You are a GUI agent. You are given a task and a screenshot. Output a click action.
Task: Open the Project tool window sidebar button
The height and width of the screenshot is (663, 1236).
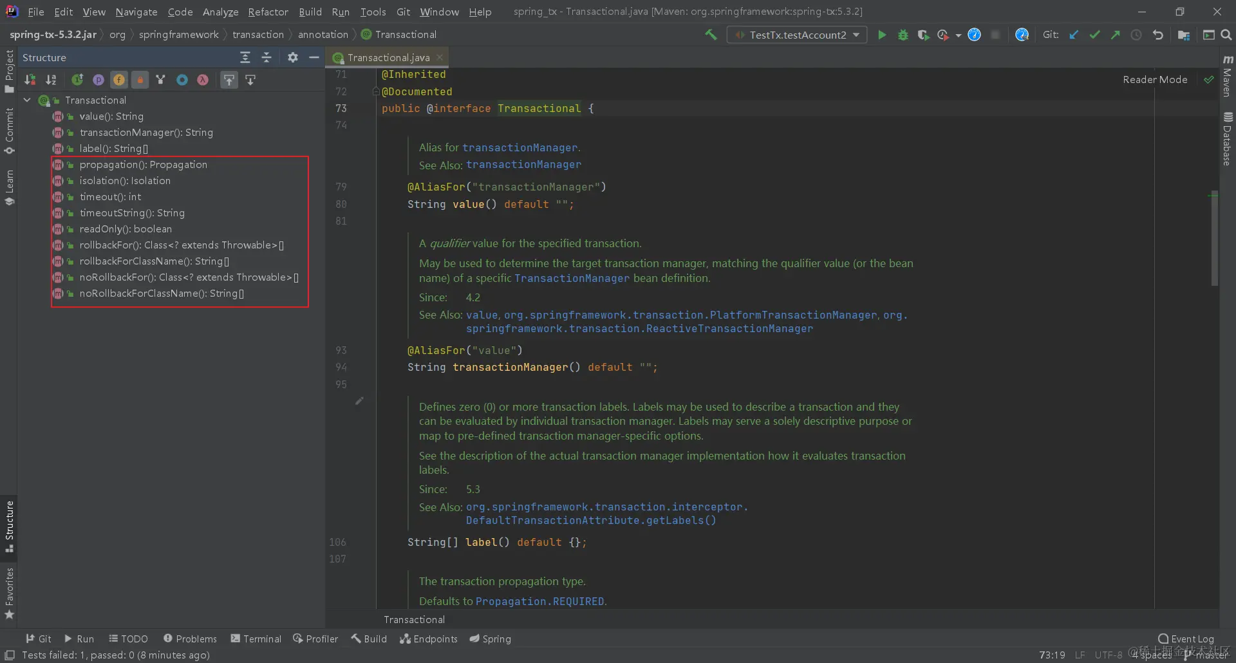click(x=9, y=70)
